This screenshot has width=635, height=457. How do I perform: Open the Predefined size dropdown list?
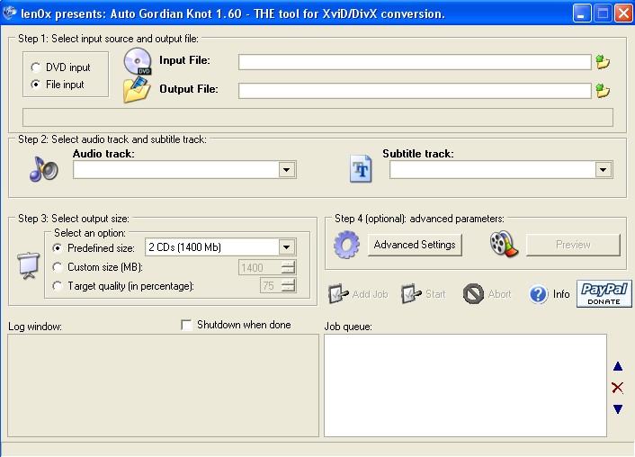[286, 247]
